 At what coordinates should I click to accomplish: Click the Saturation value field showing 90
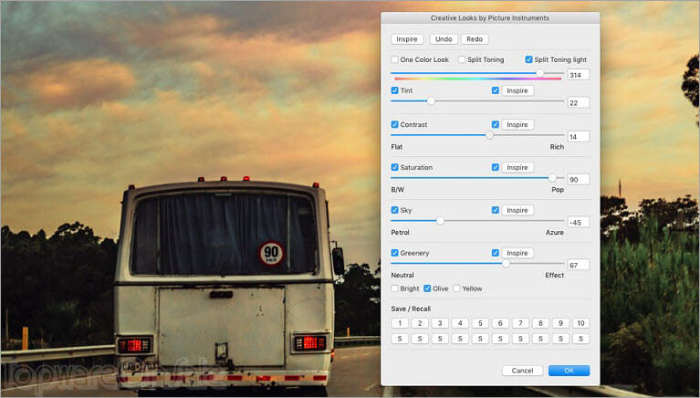tap(579, 180)
